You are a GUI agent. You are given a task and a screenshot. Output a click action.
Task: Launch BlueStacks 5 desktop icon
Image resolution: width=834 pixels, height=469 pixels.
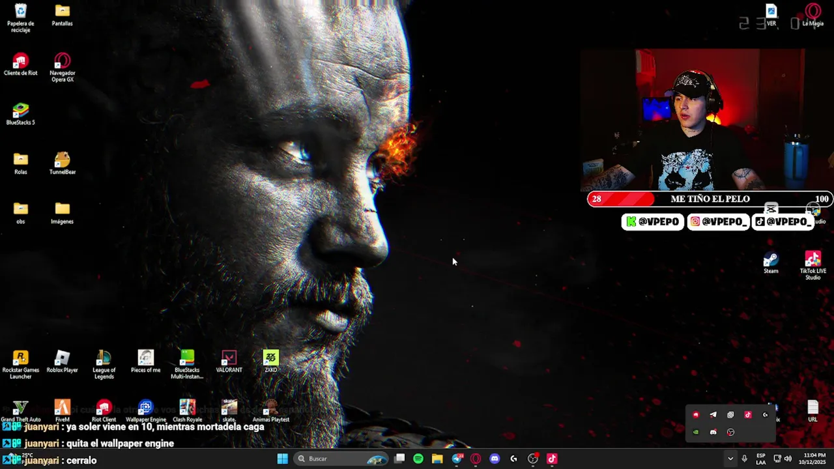(20, 113)
